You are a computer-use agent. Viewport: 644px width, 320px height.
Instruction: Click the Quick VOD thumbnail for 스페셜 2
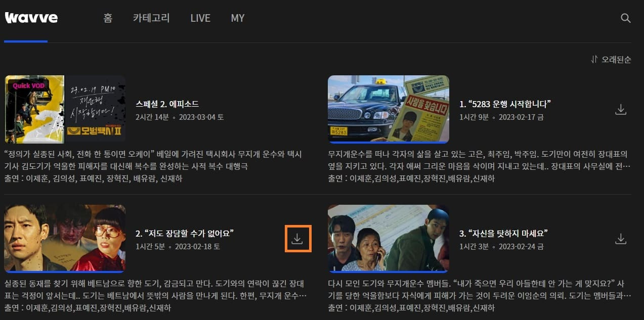point(65,109)
